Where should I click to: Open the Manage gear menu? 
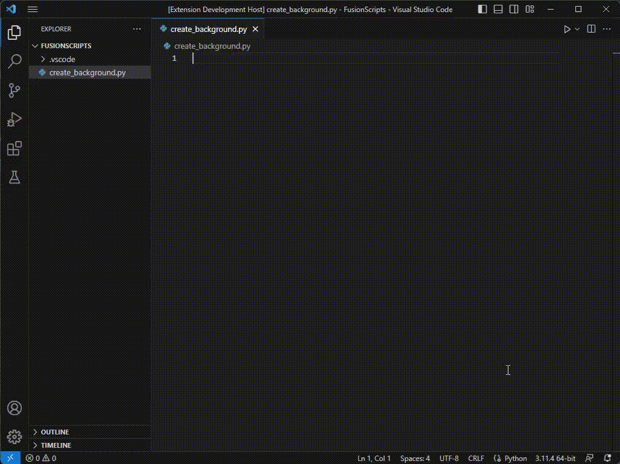click(x=14, y=437)
